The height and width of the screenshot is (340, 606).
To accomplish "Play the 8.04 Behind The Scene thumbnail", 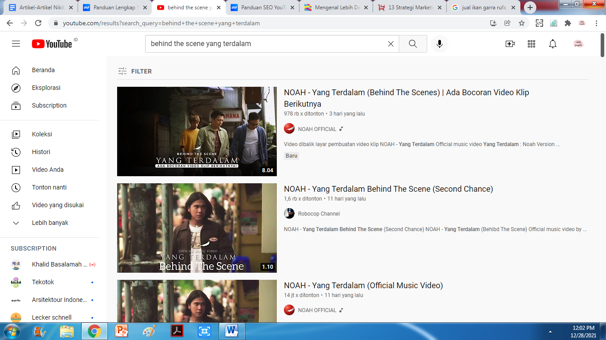I will pos(197,131).
